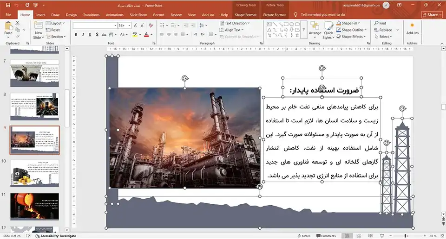
Task: Open the Notes pane button
Action: [x=304, y=236]
